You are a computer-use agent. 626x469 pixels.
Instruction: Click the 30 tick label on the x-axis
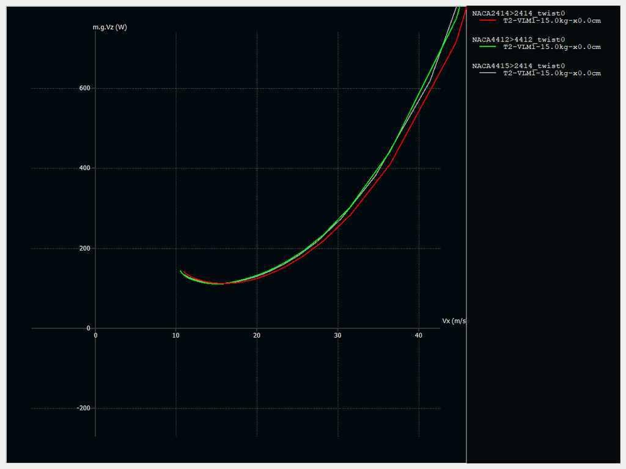click(x=337, y=336)
